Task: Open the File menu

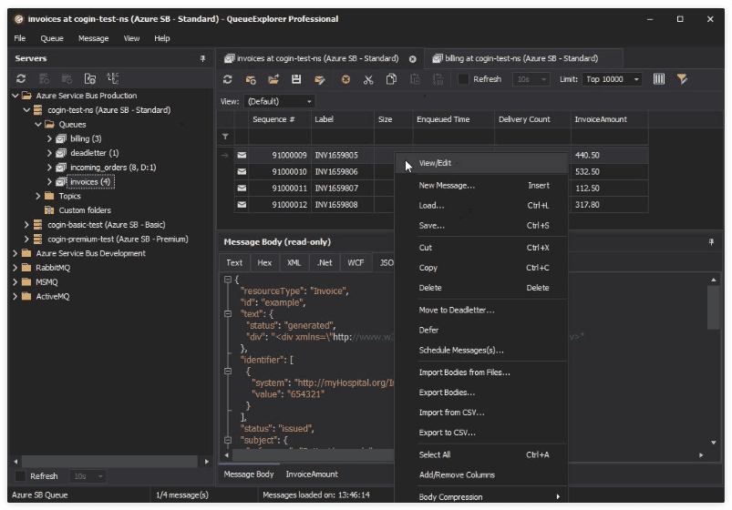Action: (x=20, y=38)
